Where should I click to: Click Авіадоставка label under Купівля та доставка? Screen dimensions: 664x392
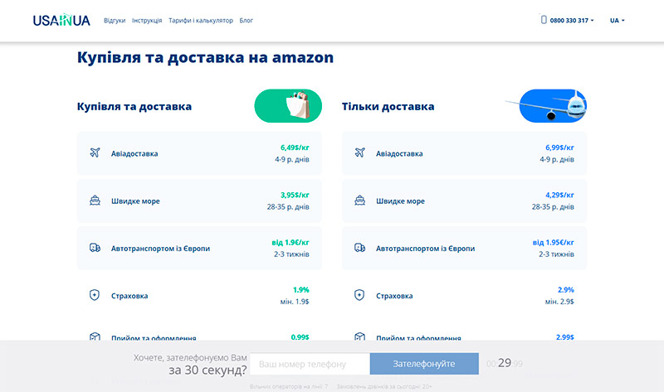pyautogui.click(x=134, y=153)
